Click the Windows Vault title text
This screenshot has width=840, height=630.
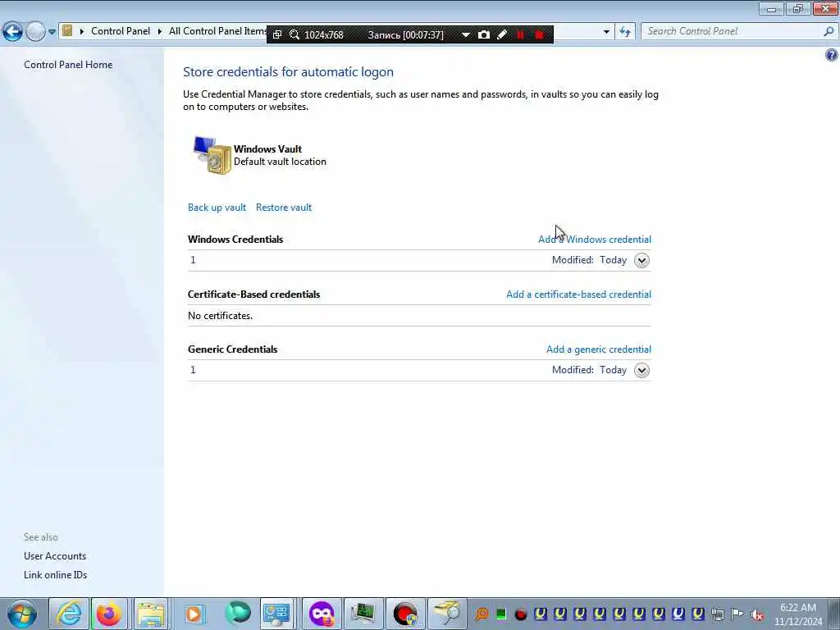(267, 149)
